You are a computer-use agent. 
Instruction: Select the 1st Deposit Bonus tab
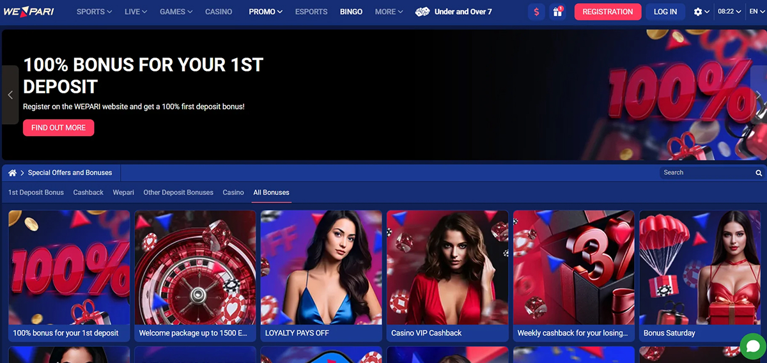coord(36,192)
